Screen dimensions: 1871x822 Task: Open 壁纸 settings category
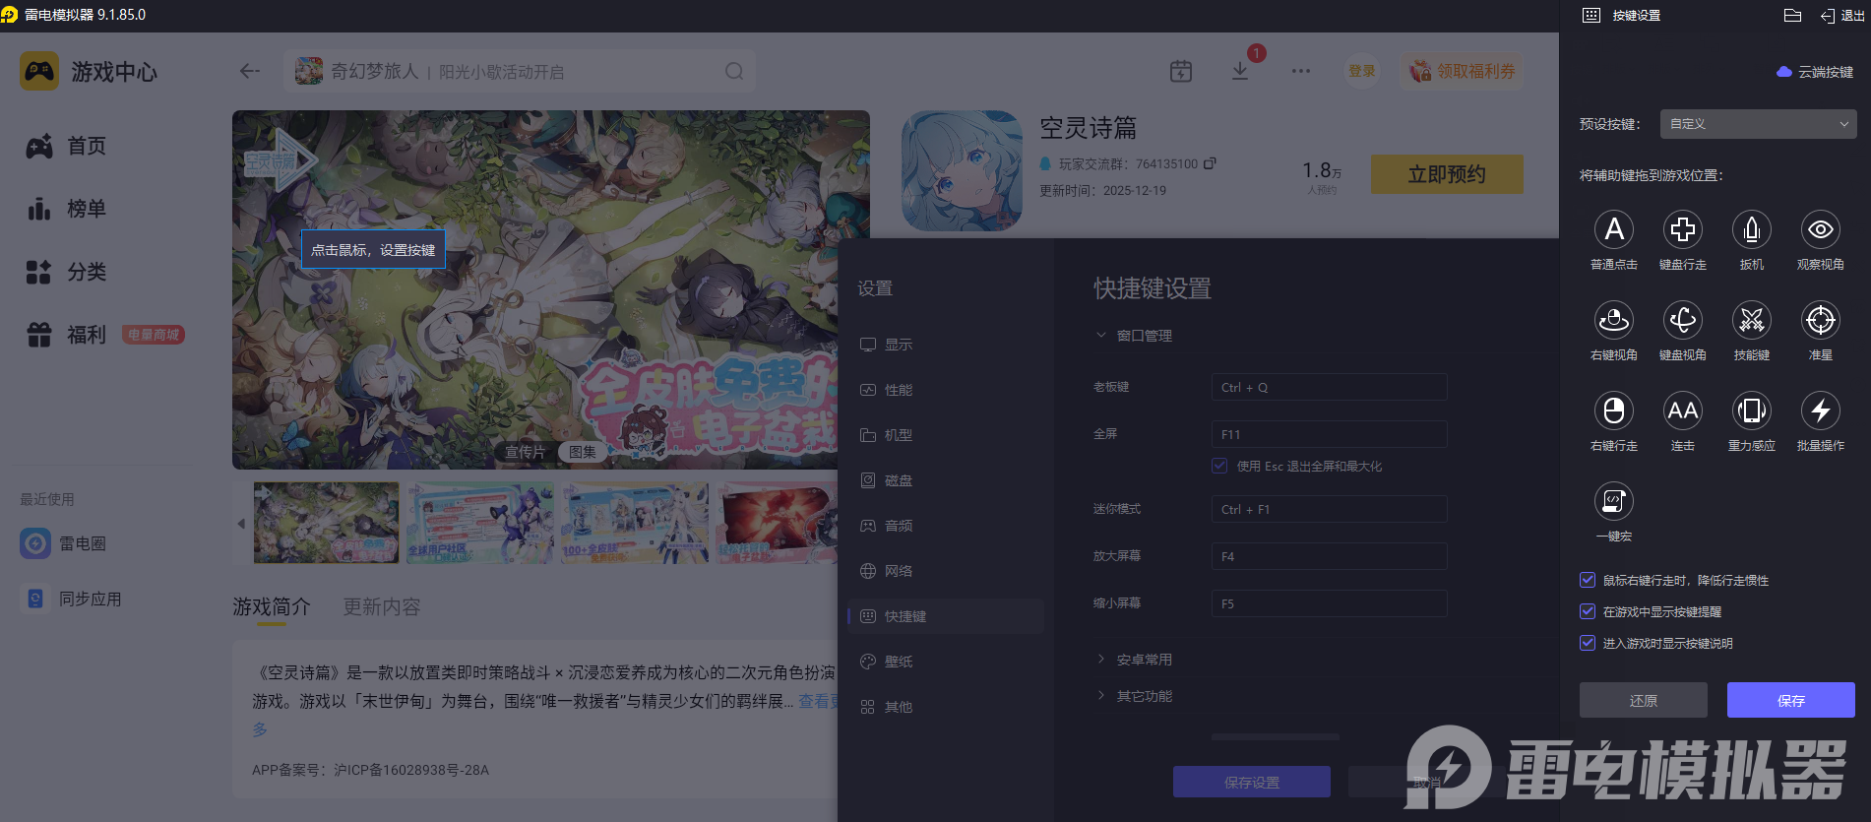pyautogui.click(x=946, y=662)
